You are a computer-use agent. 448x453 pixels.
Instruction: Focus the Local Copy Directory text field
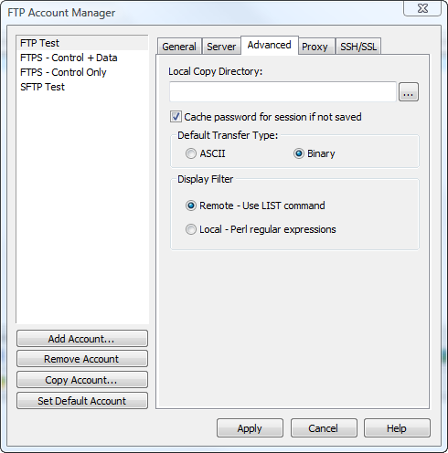(x=283, y=91)
